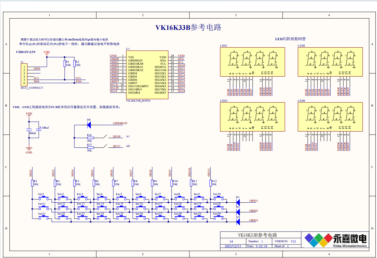Select resistor R16 39K

click(x=90, y=138)
